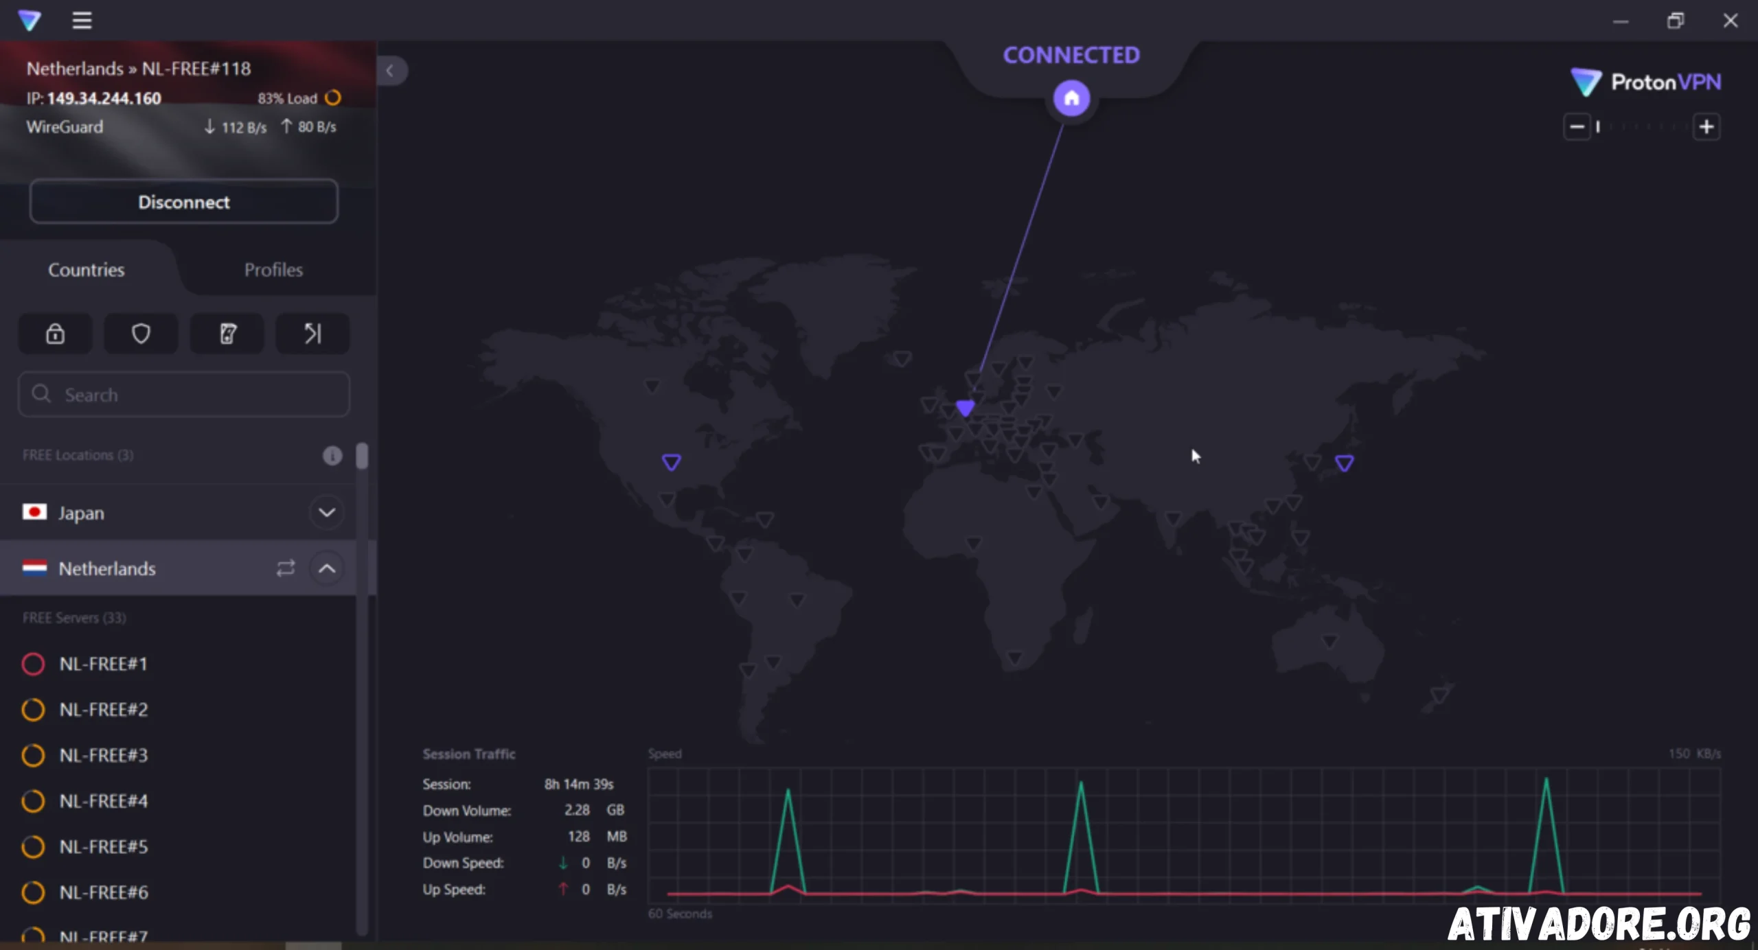Screen dimensions: 1758x950
Task: Click the Down Volume 2.28 GB value
Action: coord(594,810)
